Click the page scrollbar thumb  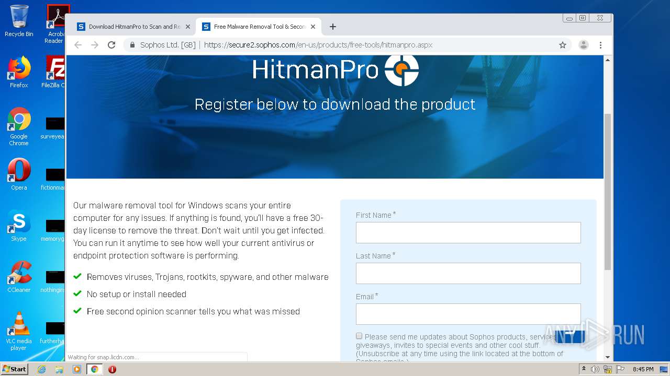(608, 191)
